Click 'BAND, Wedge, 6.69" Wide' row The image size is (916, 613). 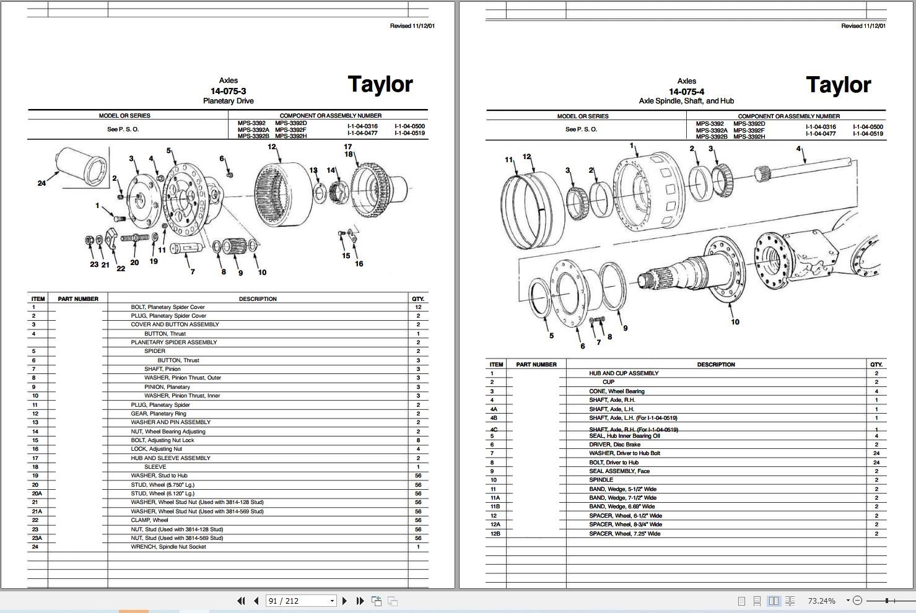[x=686, y=506]
